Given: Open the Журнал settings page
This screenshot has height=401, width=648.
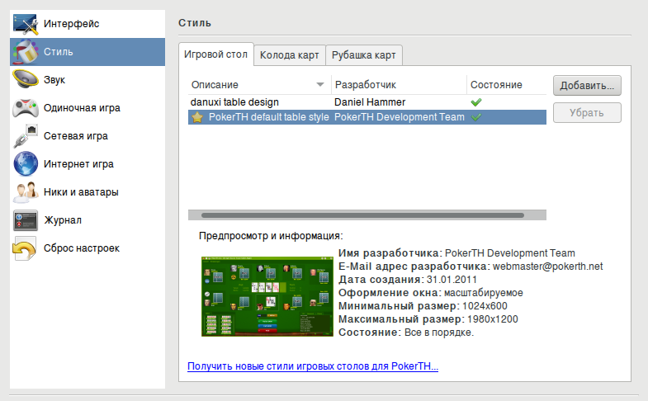Looking at the screenshot, I should [x=88, y=220].
